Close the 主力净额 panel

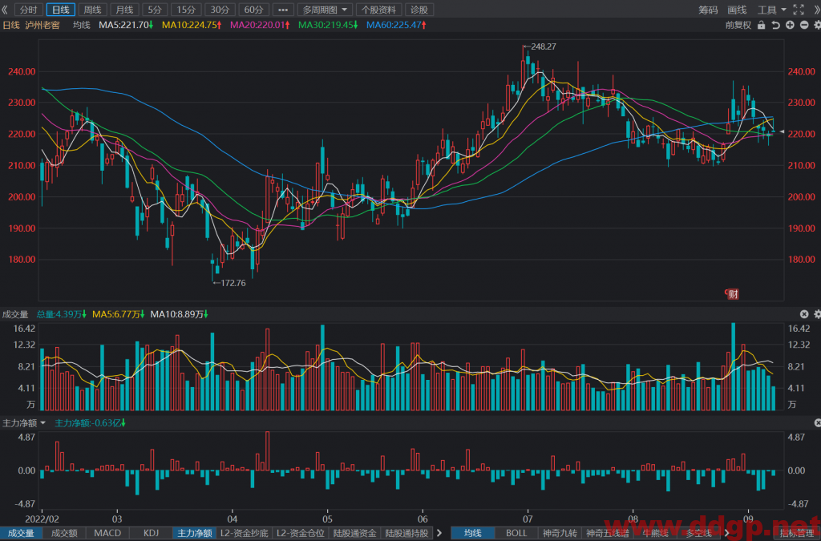817,422
